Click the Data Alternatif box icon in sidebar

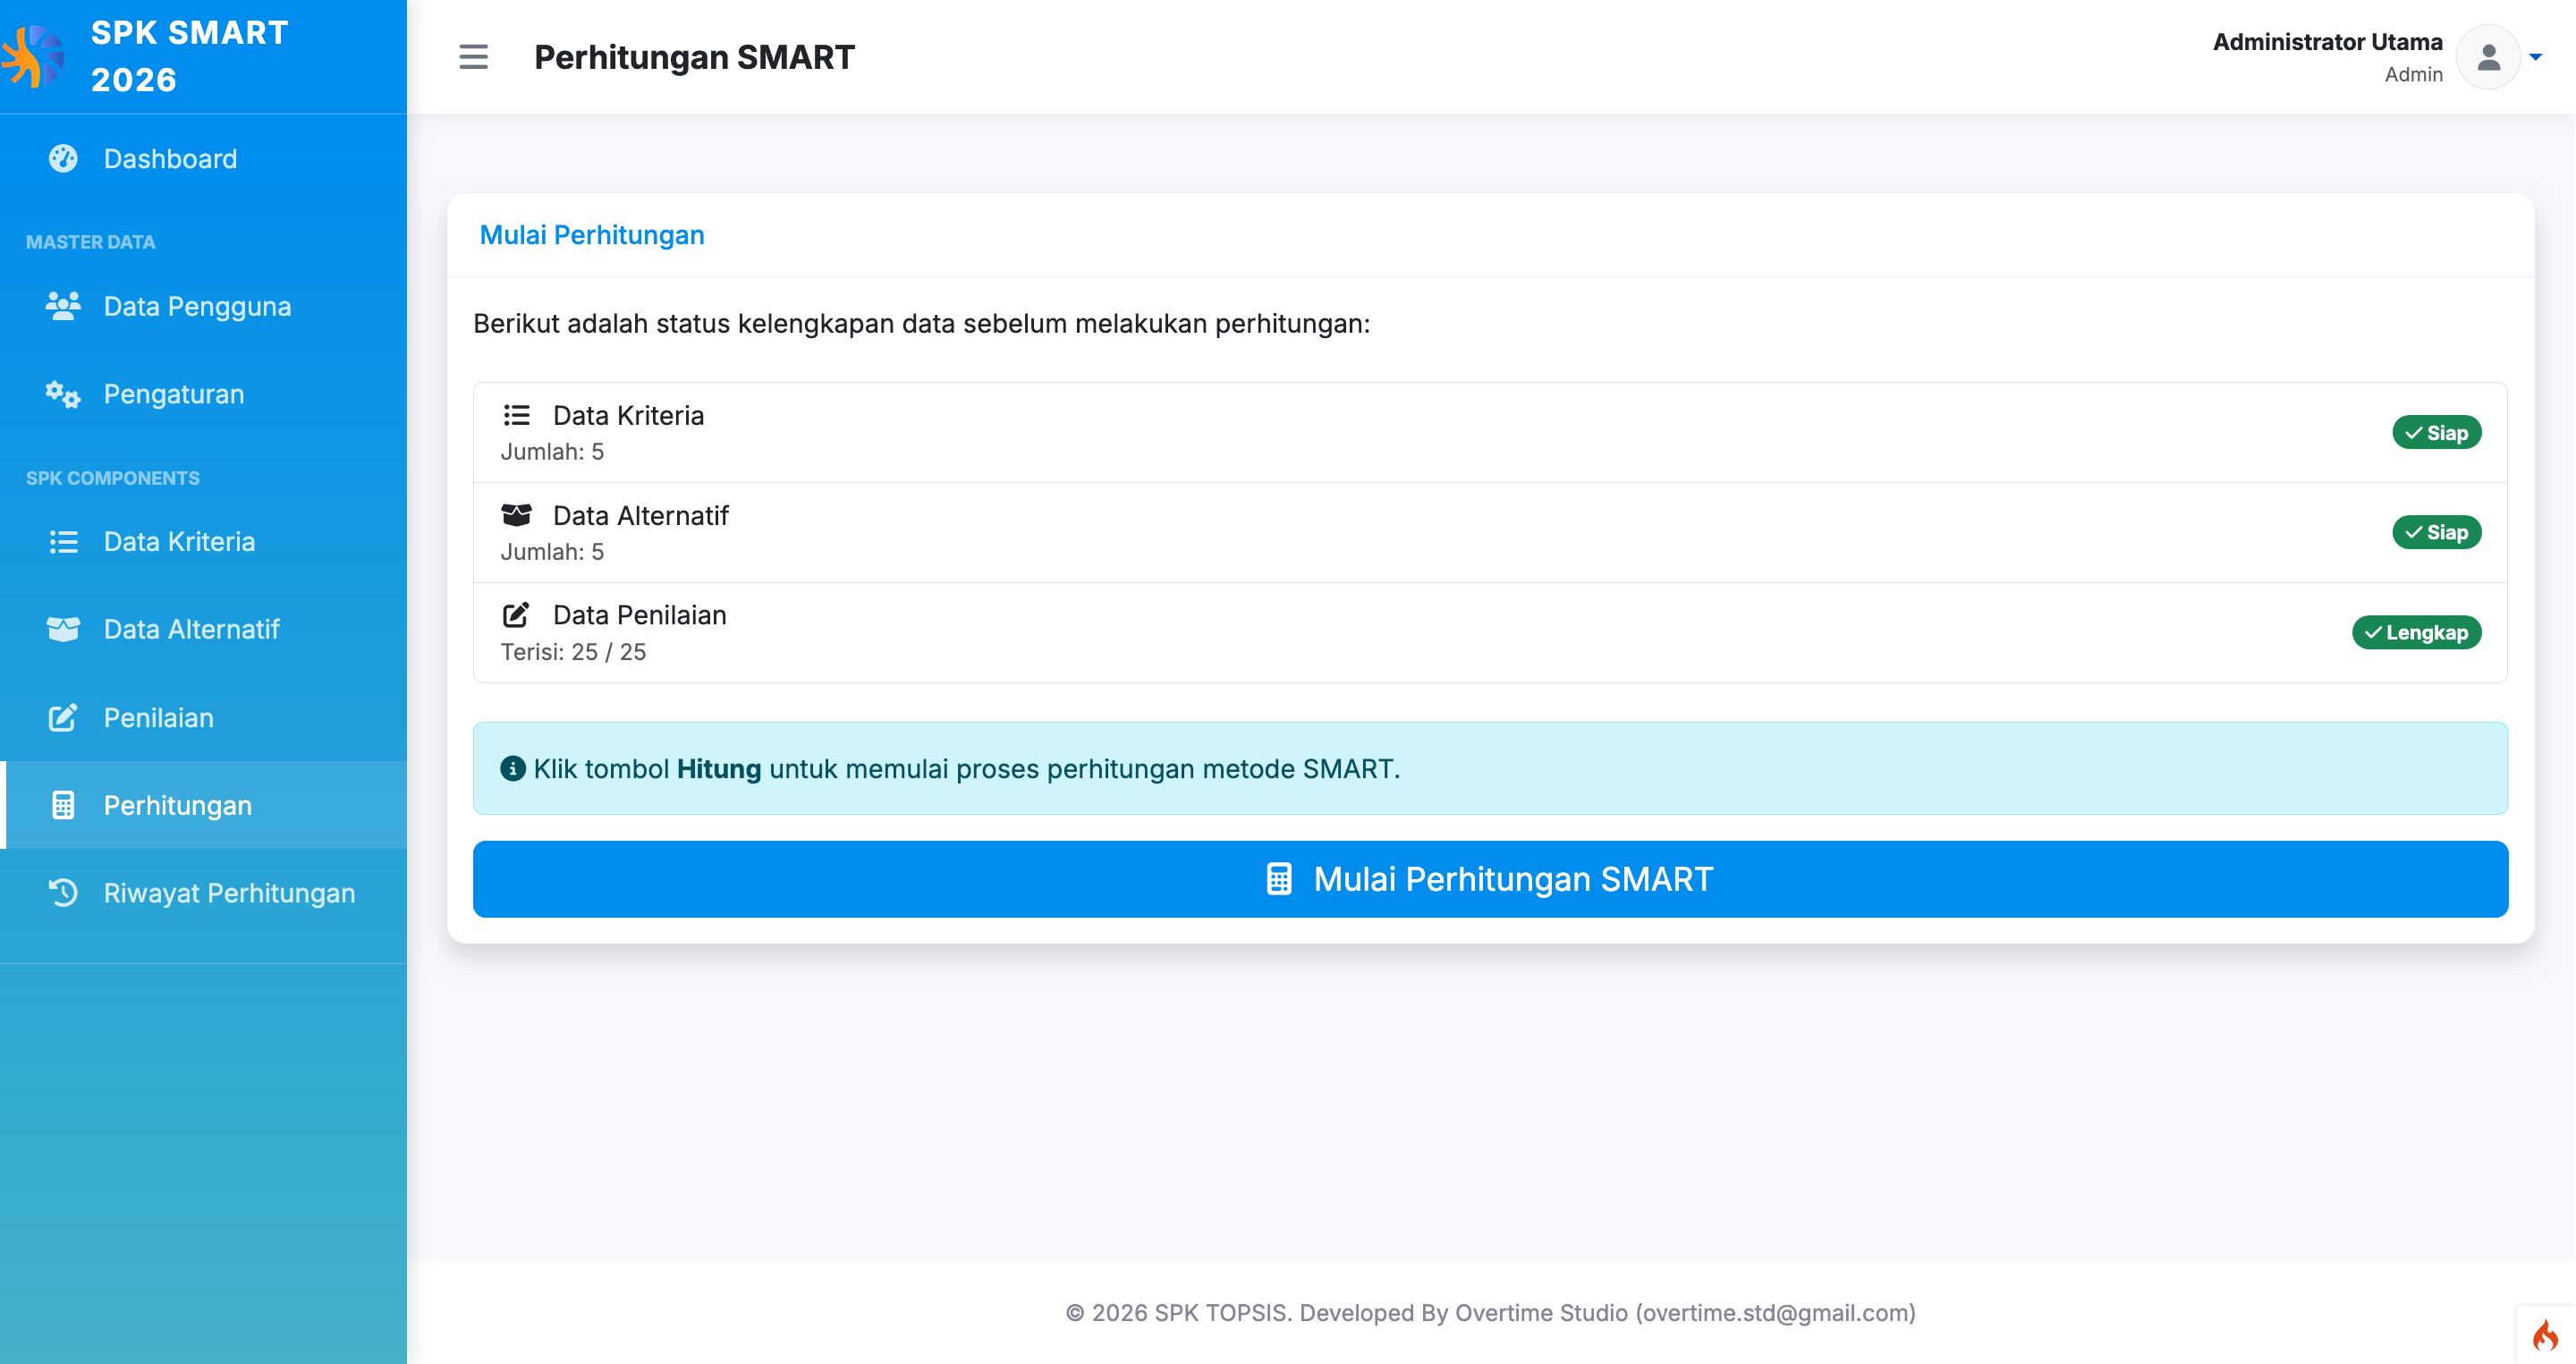[x=63, y=629]
